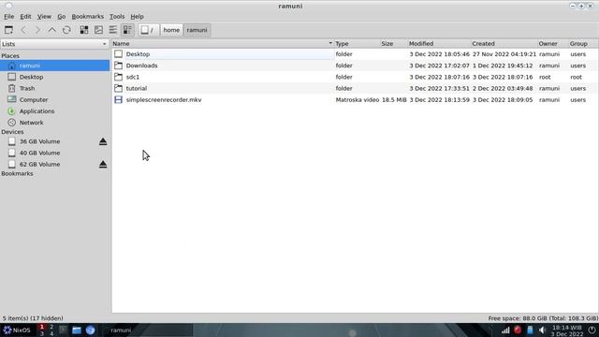Open the 36 GB Volume
The width and height of the screenshot is (599, 337).
click(39, 141)
